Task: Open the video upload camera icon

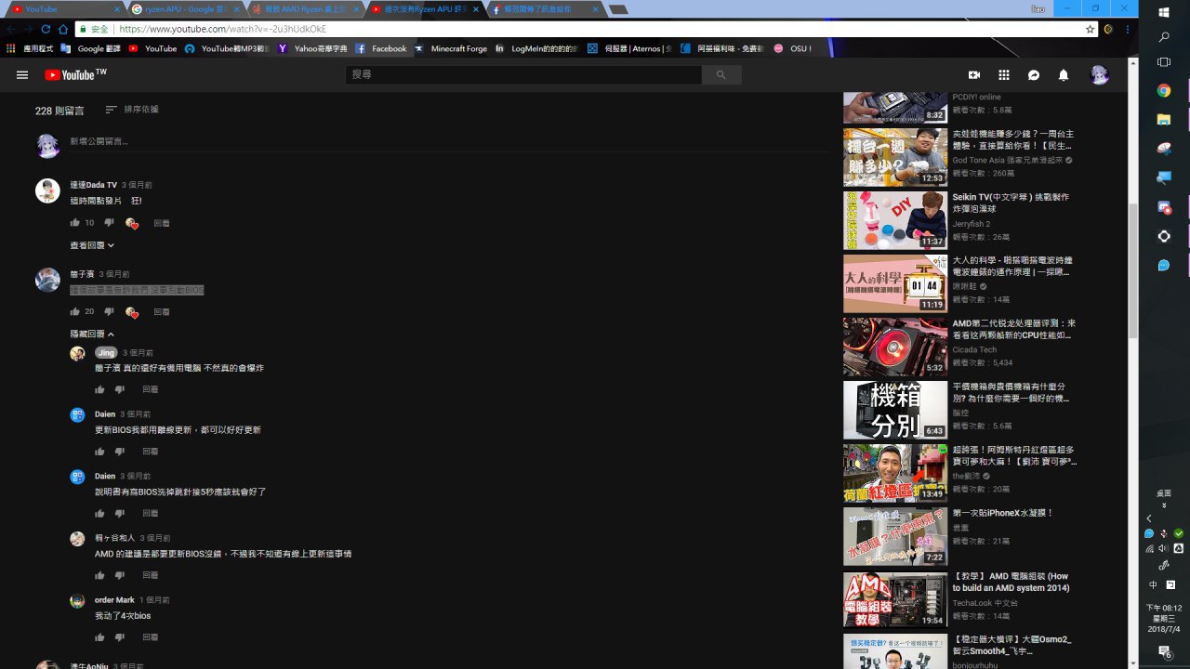Action: [974, 75]
